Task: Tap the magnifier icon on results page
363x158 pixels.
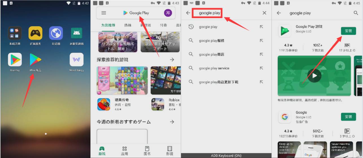Action: [x=356, y=13]
